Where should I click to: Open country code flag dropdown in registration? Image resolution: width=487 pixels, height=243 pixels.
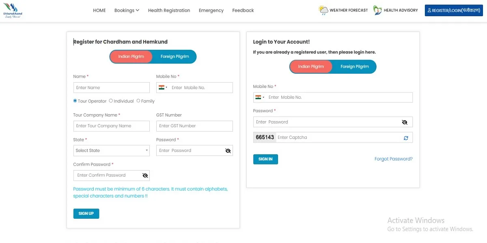click(x=163, y=87)
